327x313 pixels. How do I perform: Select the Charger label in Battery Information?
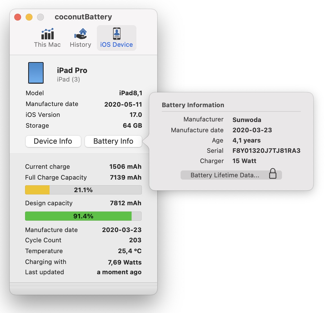coord(212,161)
